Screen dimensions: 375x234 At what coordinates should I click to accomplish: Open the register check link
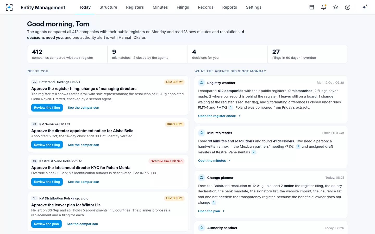[x=219, y=116]
